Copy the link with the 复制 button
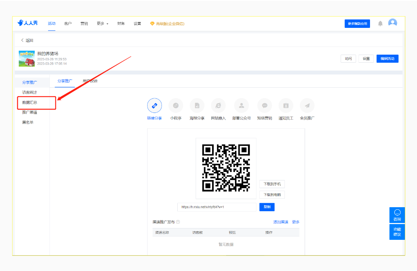Viewport: 417px width, 271px height. (x=267, y=207)
